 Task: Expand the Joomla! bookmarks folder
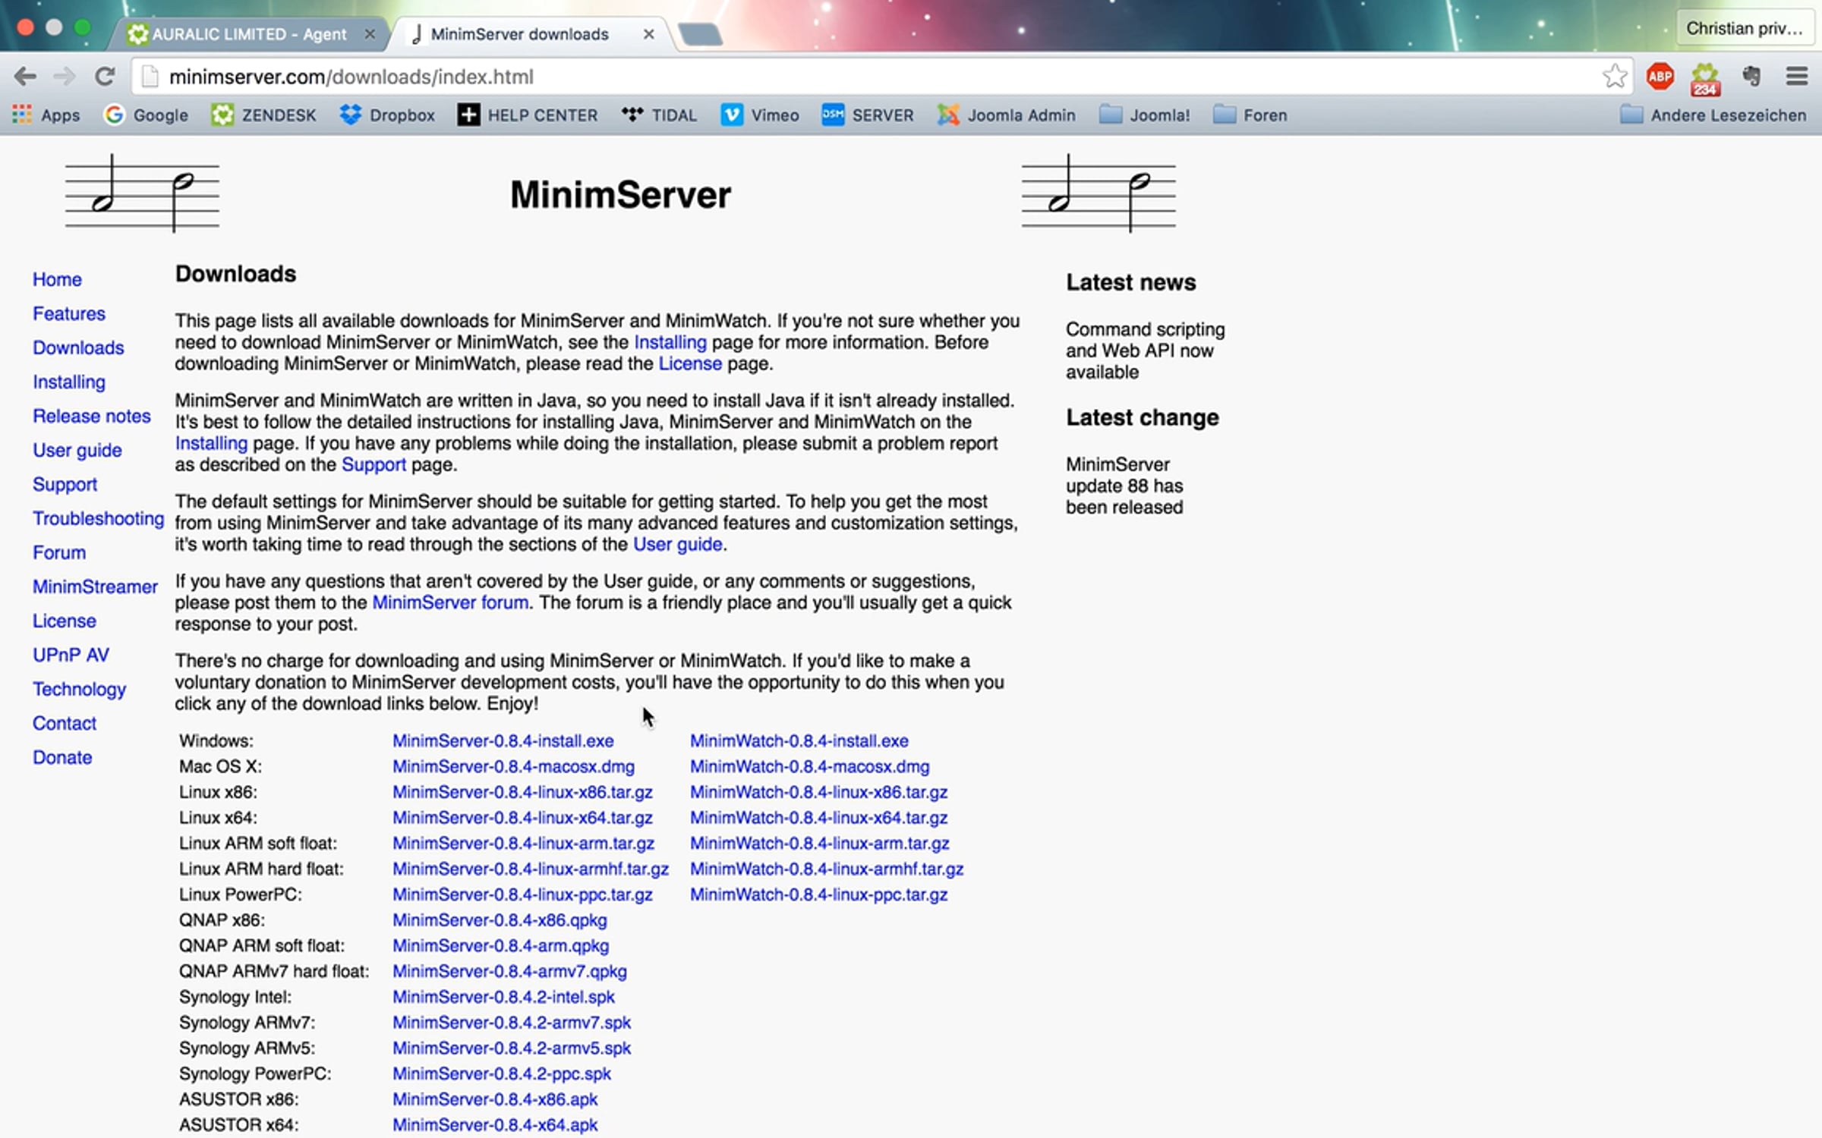tap(1144, 115)
